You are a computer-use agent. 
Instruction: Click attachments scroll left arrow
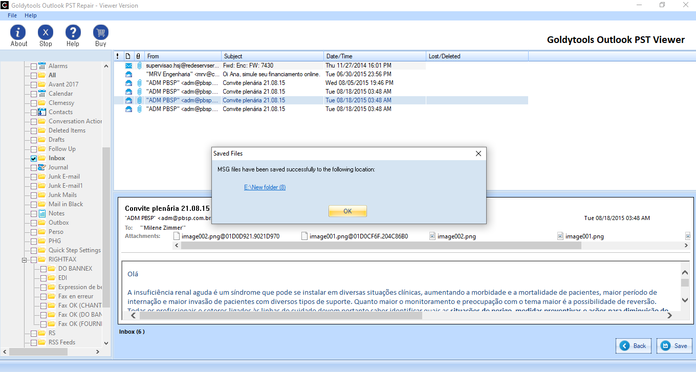pyautogui.click(x=177, y=246)
